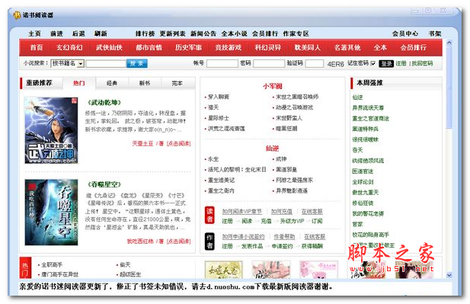Open the 末世野蛮人 novel link
Viewport: 470px width, 304px height.
coord(289,118)
